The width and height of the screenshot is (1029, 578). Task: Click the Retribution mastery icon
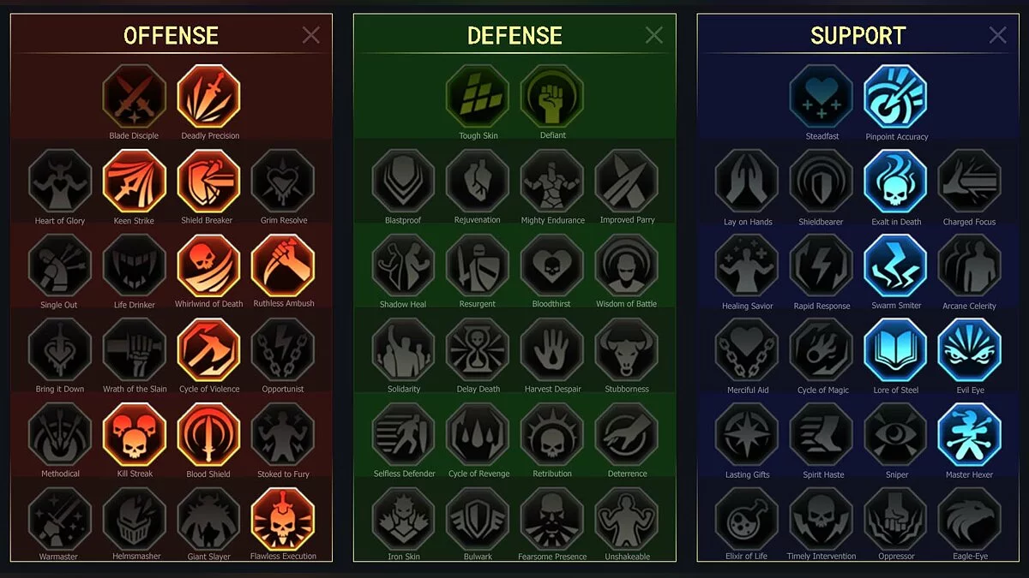click(x=552, y=434)
